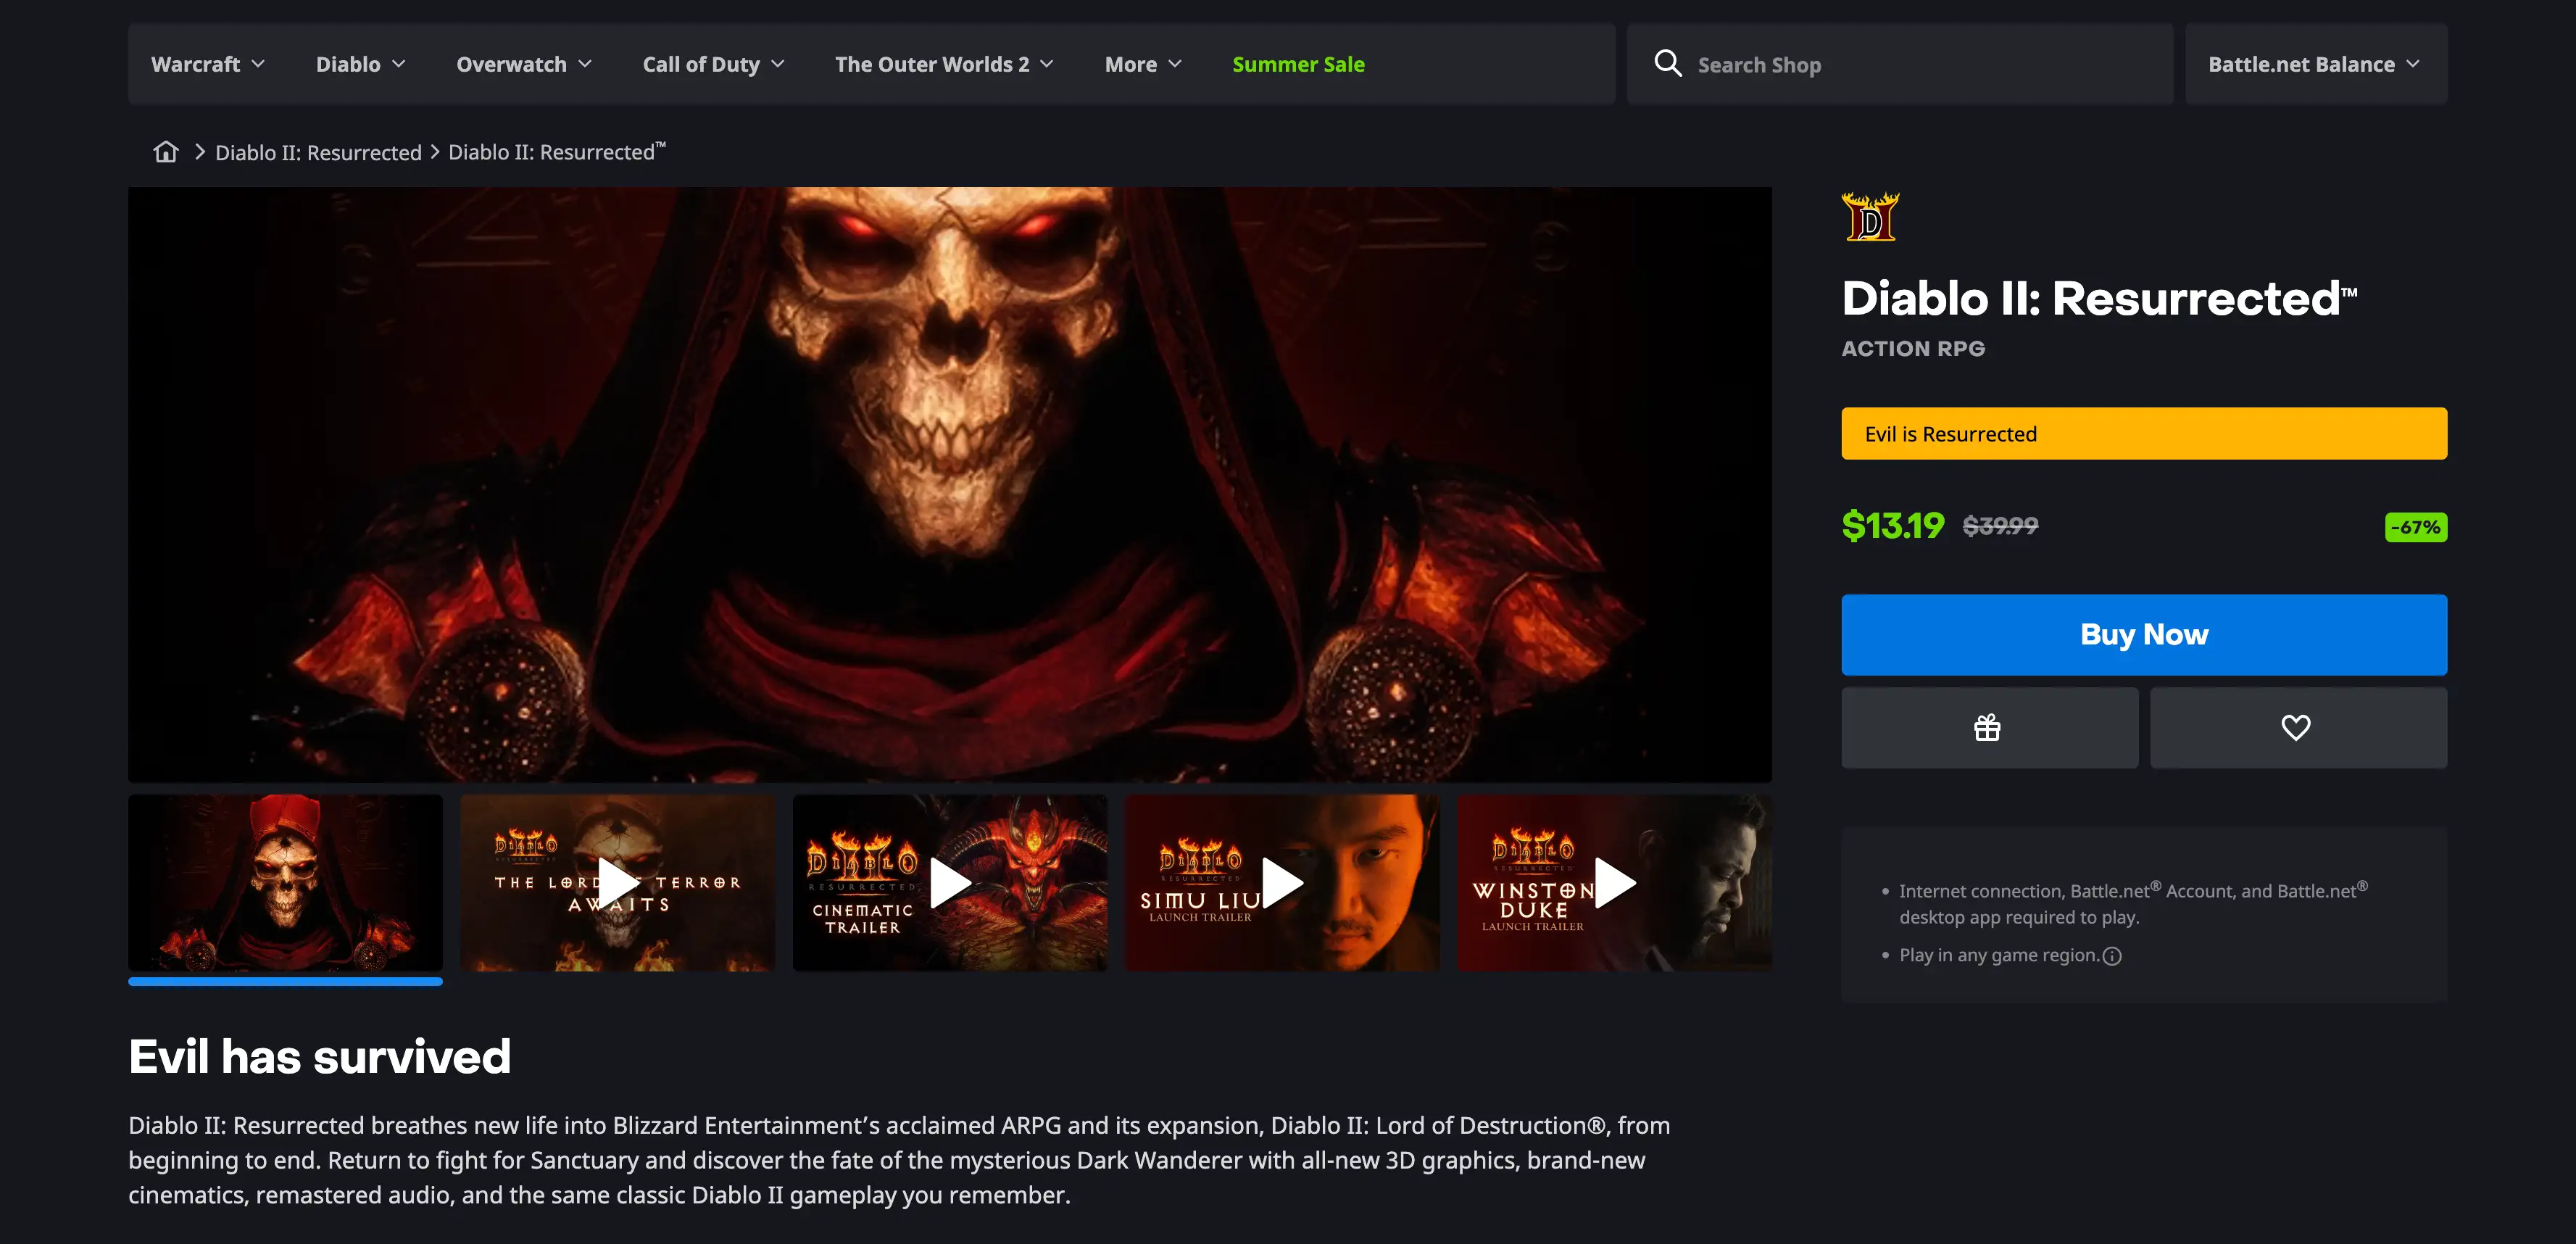Click the -67% discount badge
This screenshot has width=2576, height=1244.
(2416, 527)
